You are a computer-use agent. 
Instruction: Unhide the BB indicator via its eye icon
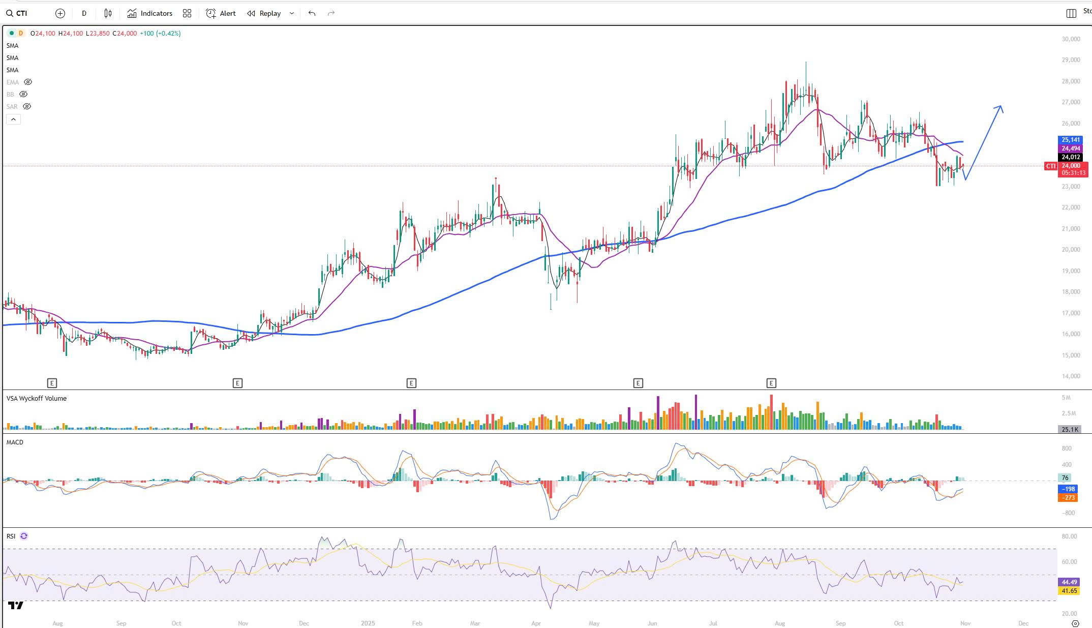click(x=23, y=94)
